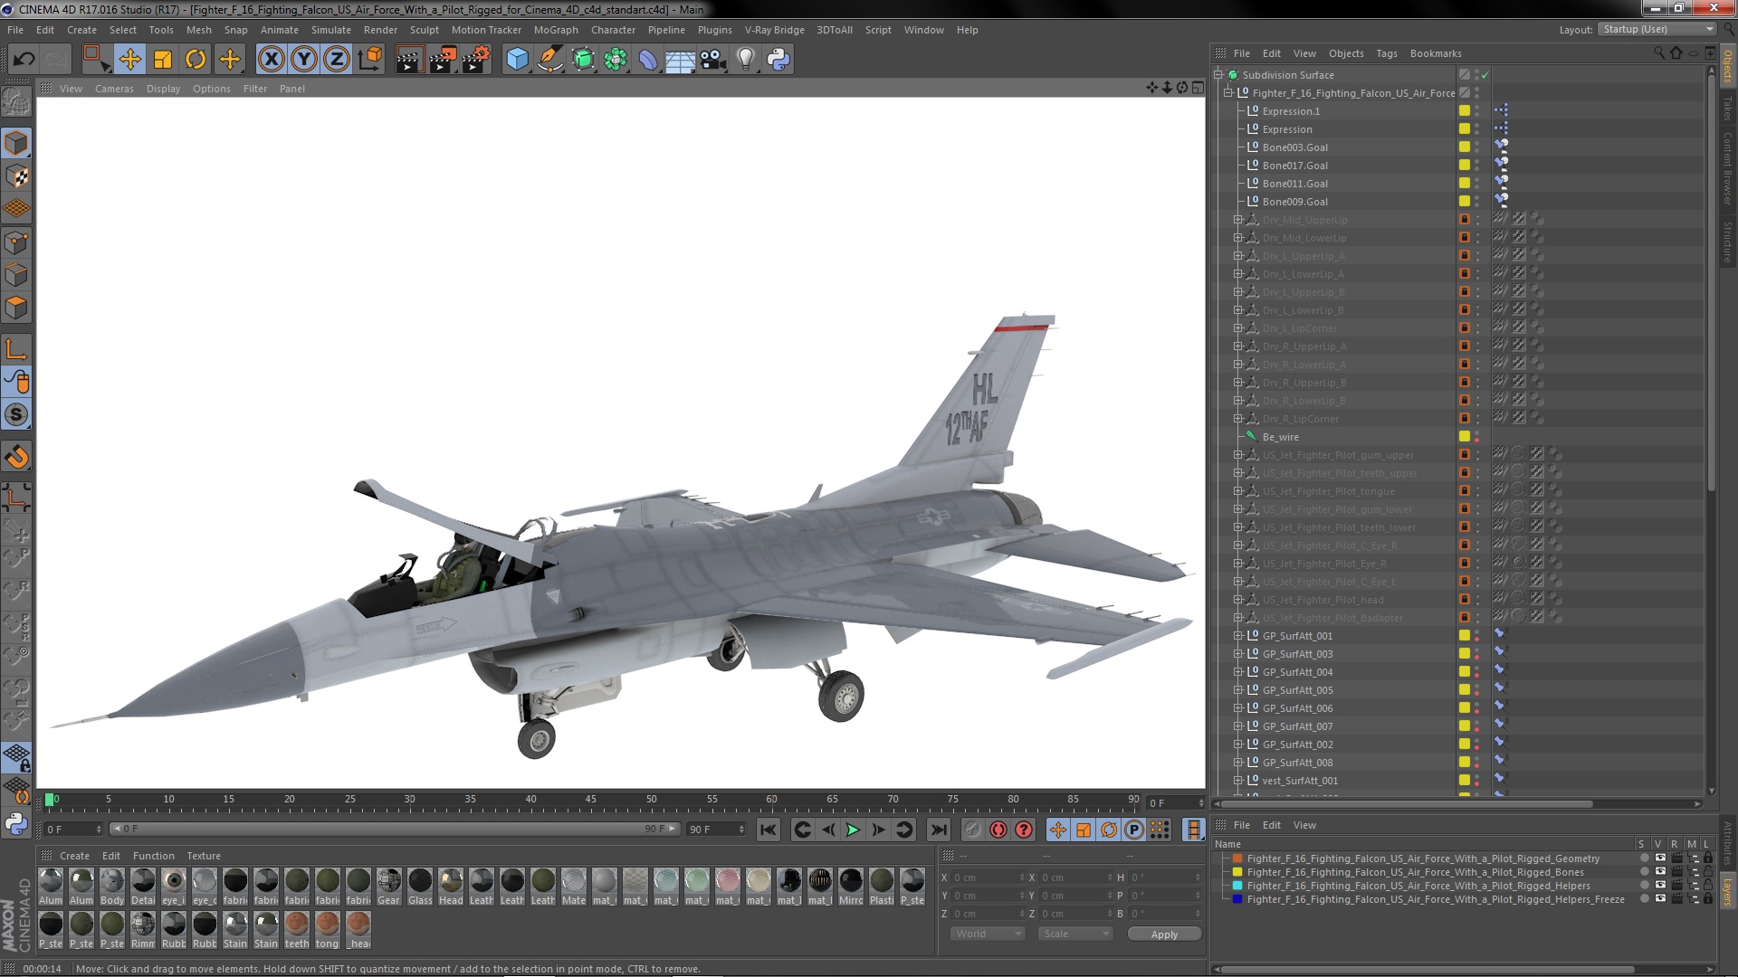Open material manager Texture menu

[x=204, y=856]
